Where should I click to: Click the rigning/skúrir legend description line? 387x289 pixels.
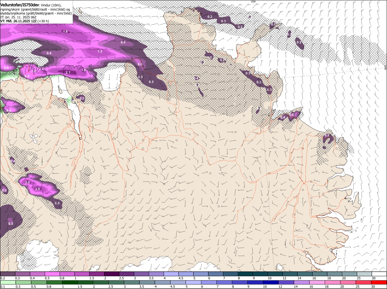point(35,9)
